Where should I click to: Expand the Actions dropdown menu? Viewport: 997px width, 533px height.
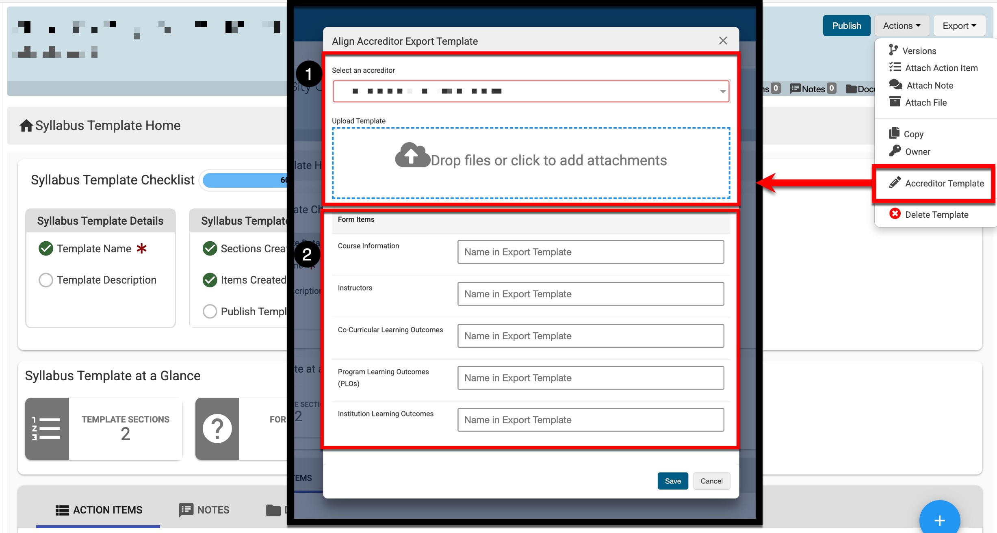[x=902, y=26]
